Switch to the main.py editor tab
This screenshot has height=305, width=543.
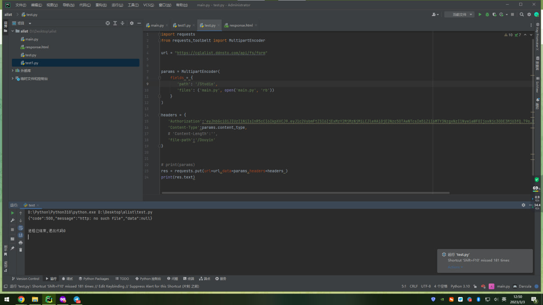(x=157, y=25)
